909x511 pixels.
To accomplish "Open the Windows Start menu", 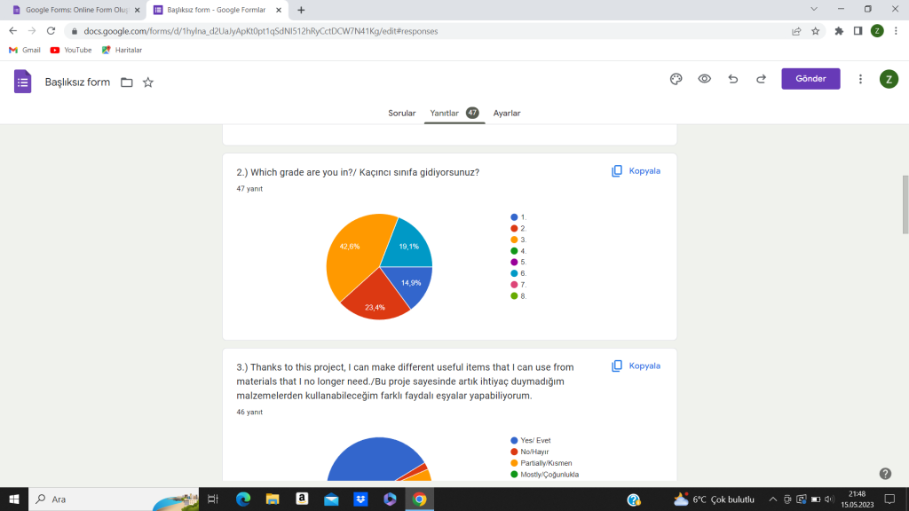I will [15, 499].
